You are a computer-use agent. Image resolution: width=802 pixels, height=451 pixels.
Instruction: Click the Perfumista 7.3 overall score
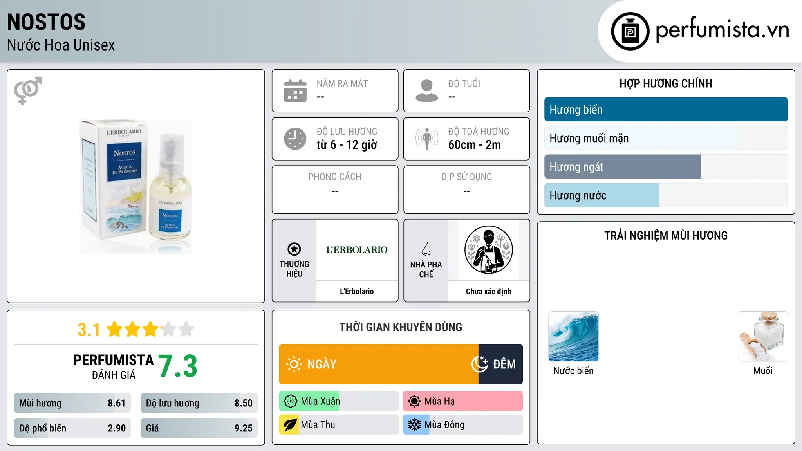pyautogui.click(x=178, y=366)
